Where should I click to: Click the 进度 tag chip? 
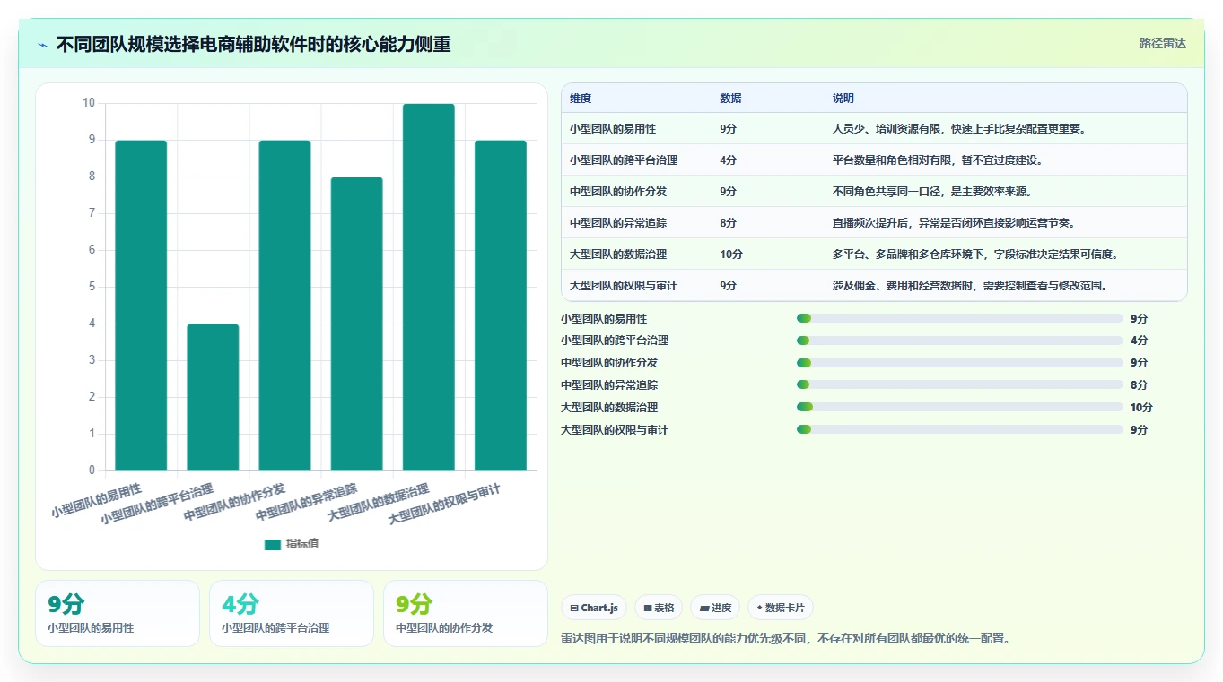pyautogui.click(x=715, y=608)
